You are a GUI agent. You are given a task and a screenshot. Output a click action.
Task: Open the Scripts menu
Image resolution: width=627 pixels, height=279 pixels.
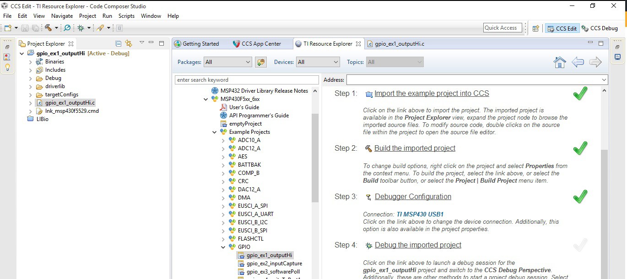pos(126,16)
